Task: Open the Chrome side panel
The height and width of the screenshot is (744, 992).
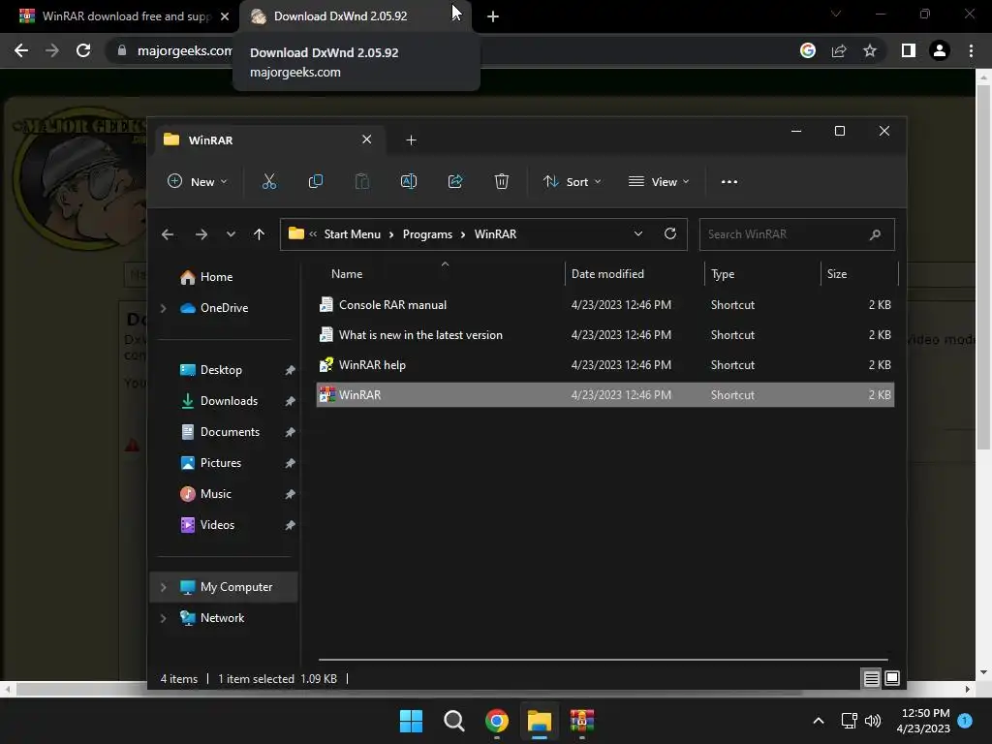Action: click(x=909, y=50)
